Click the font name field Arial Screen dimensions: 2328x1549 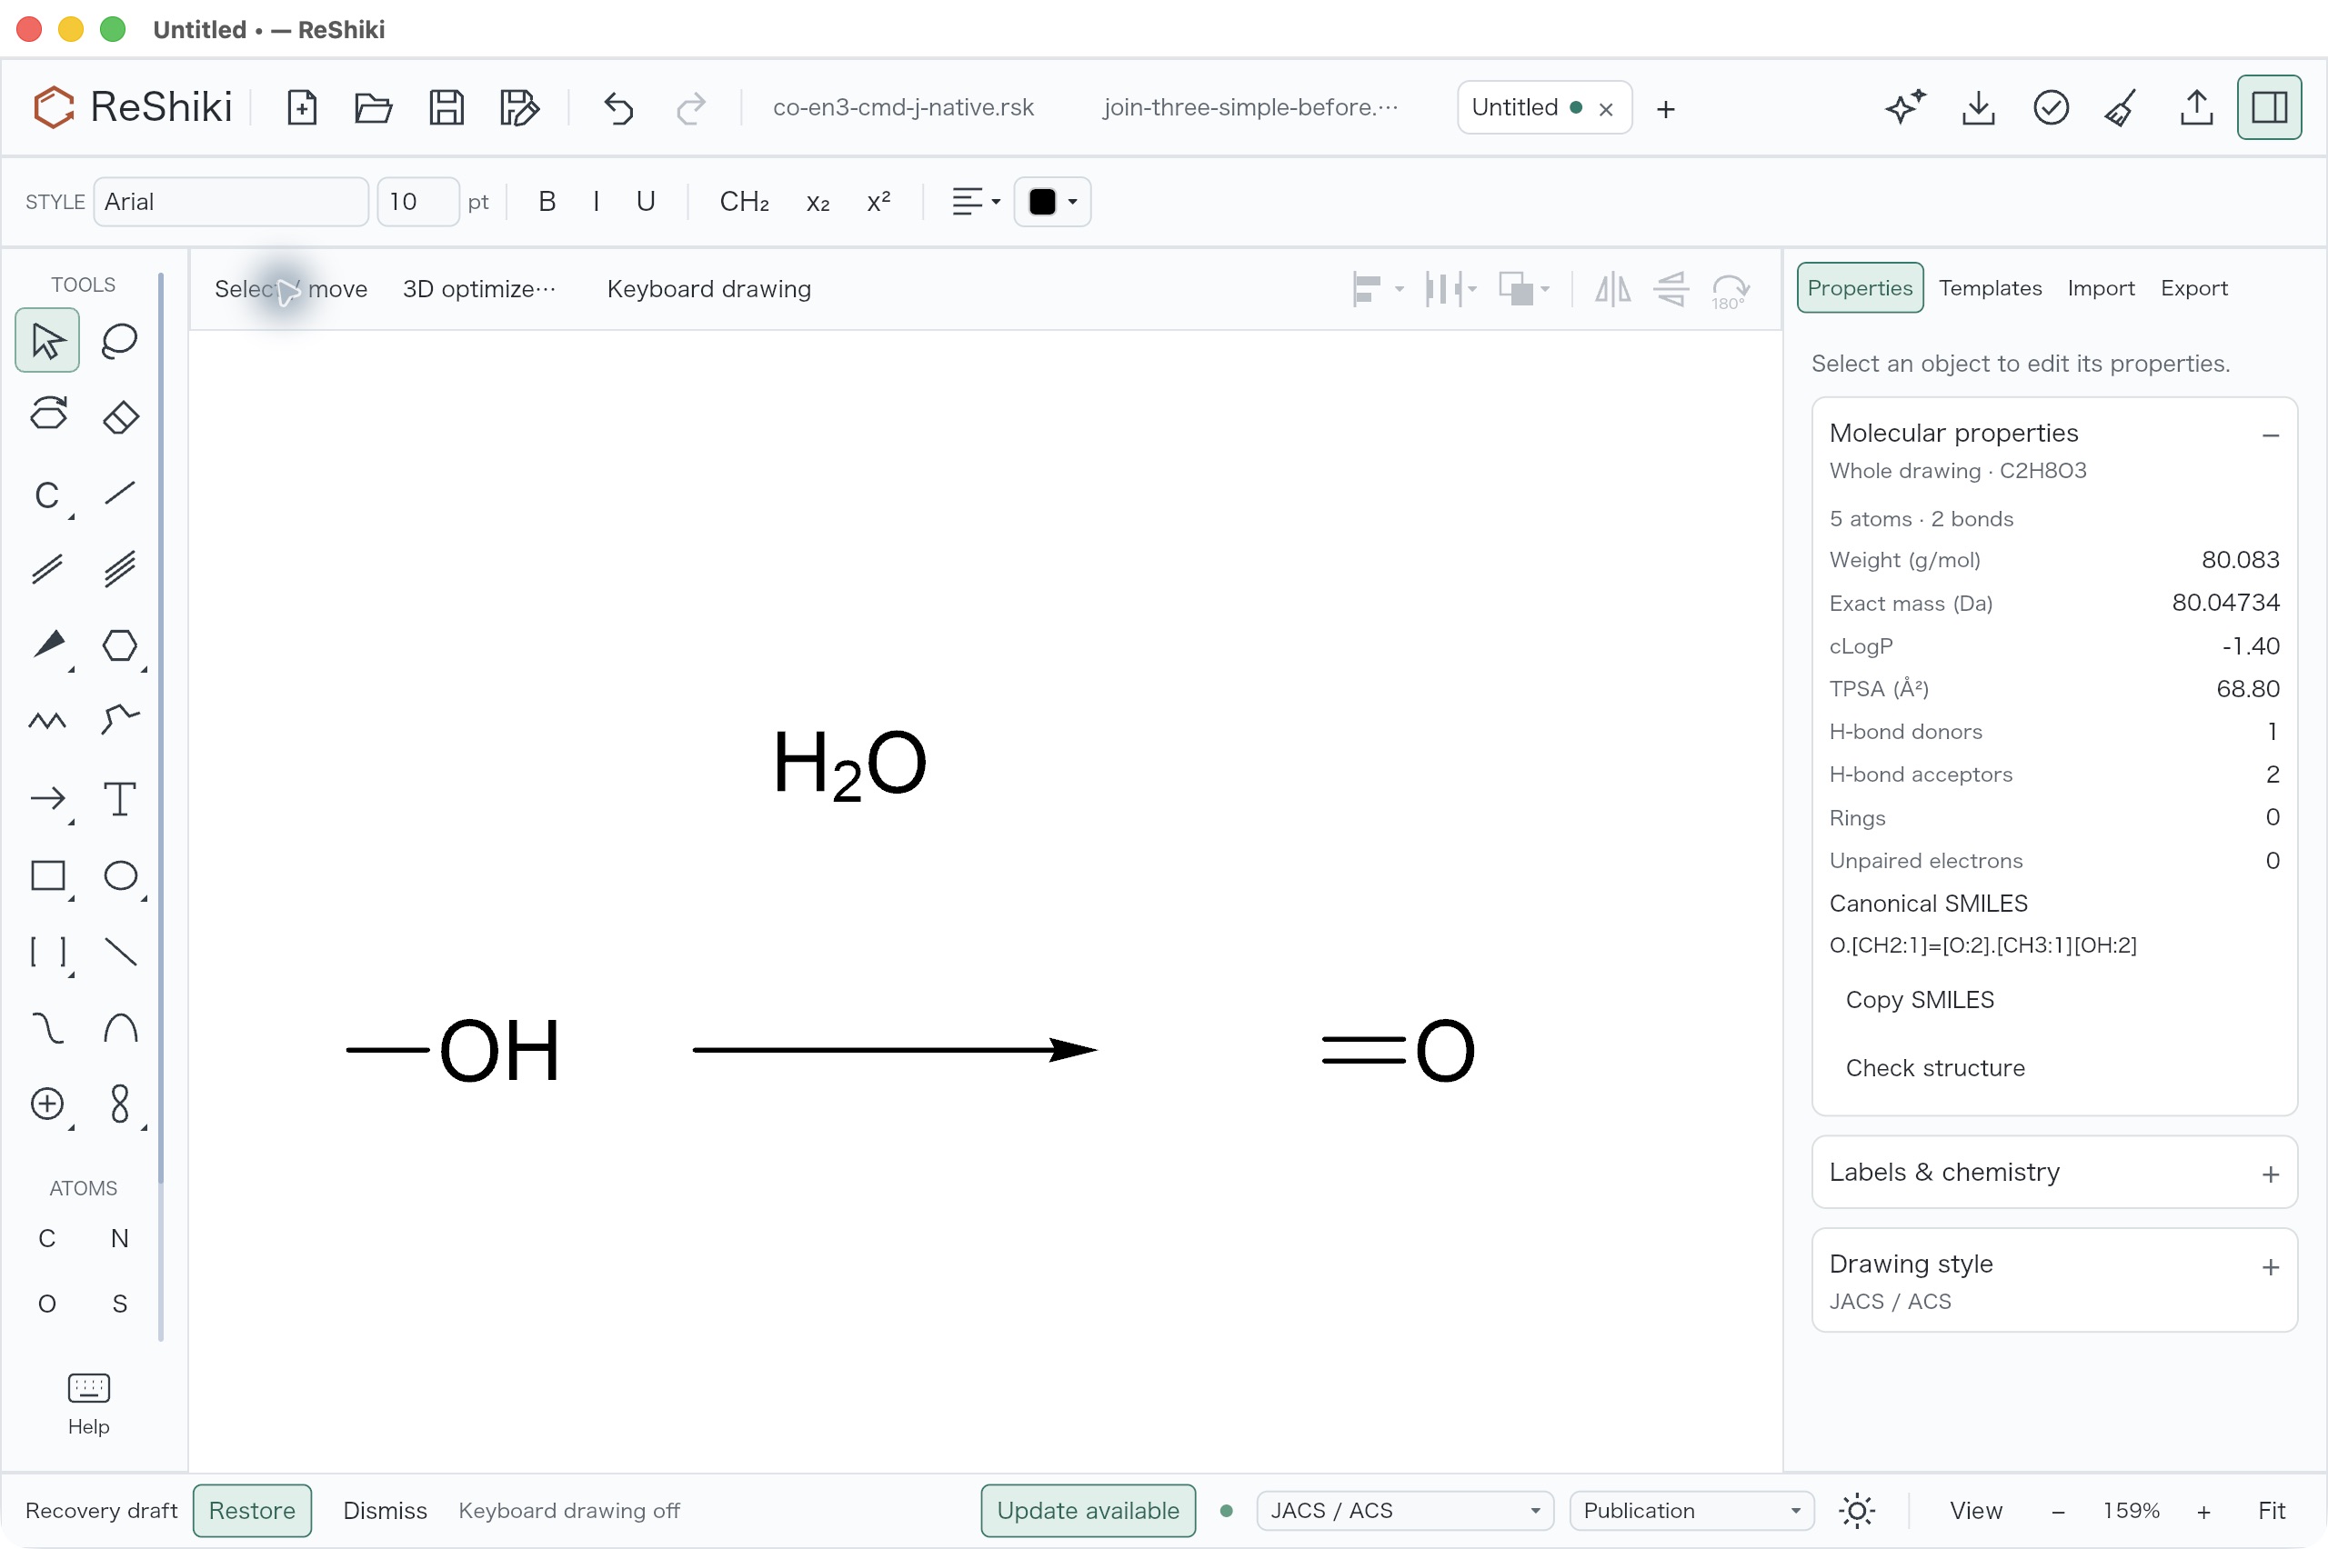pyautogui.click(x=230, y=202)
